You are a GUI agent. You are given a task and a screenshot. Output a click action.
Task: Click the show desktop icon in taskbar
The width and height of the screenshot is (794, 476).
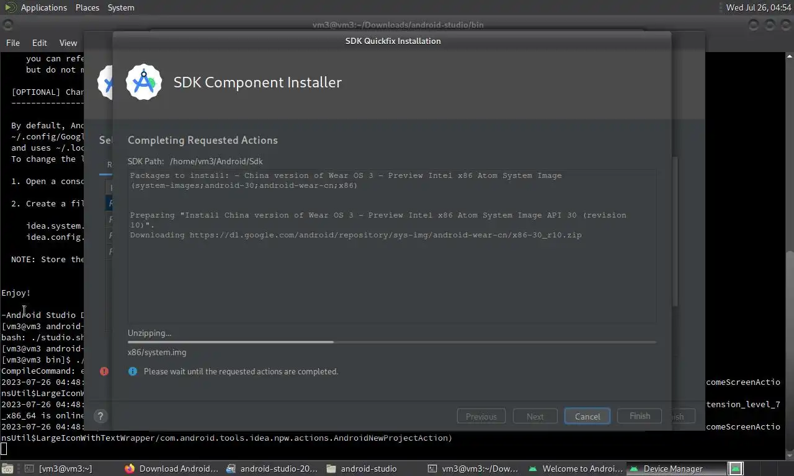coord(6,469)
